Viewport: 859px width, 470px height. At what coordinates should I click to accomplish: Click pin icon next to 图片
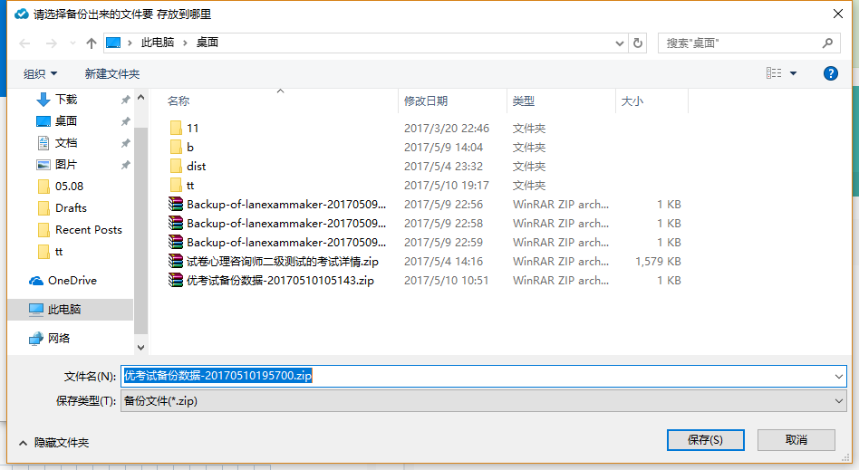(125, 165)
